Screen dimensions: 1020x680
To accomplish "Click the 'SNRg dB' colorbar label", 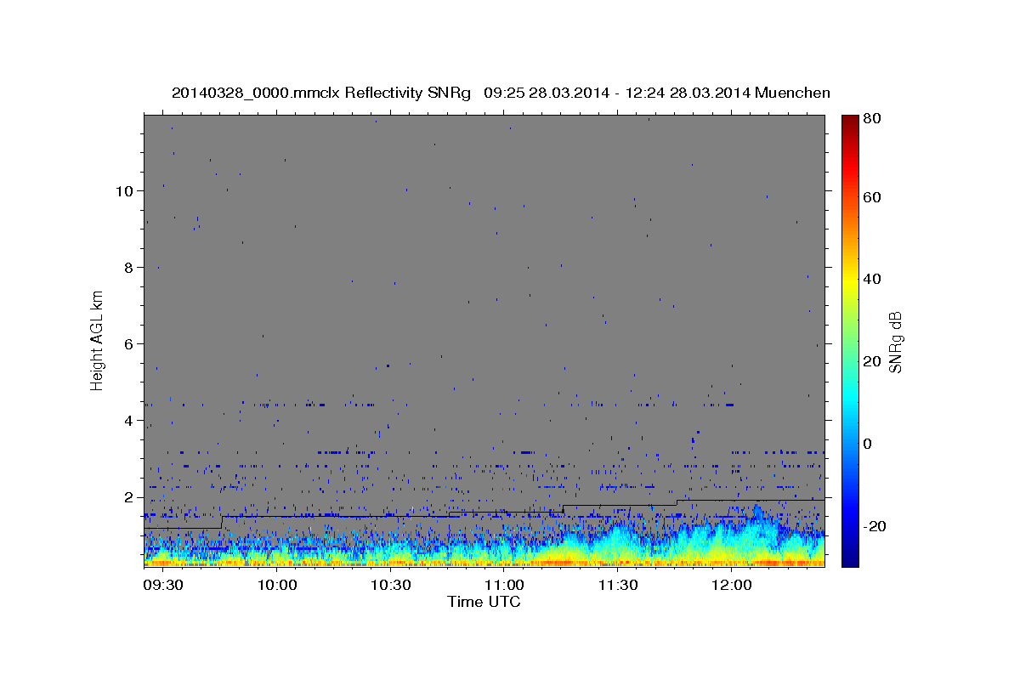I will (x=896, y=342).
